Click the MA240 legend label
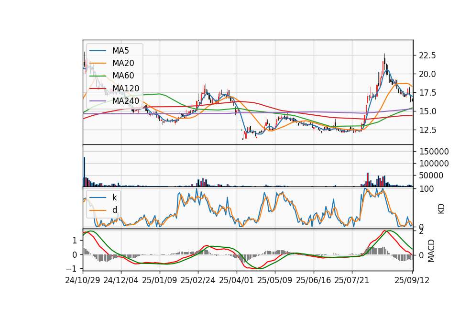459x330 pixels. coord(126,101)
